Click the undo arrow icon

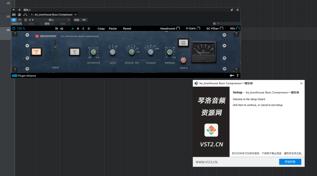[56, 28]
